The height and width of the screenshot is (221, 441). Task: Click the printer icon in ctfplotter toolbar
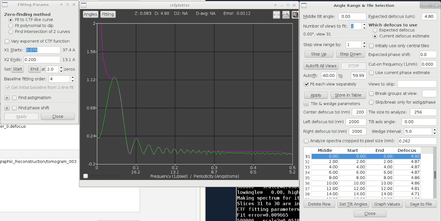point(286,15)
